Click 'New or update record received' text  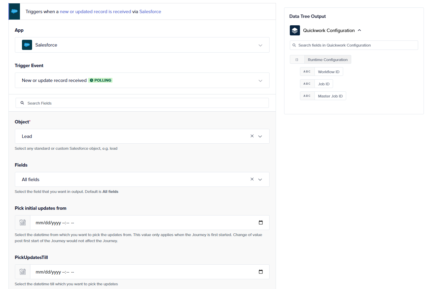54,80
